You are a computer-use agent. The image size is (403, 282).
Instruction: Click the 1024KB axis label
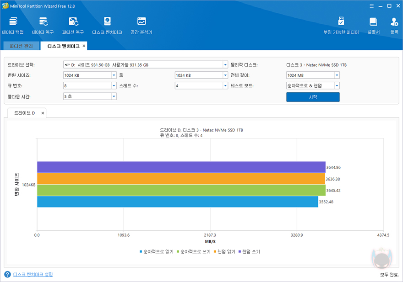coord(28,185)
